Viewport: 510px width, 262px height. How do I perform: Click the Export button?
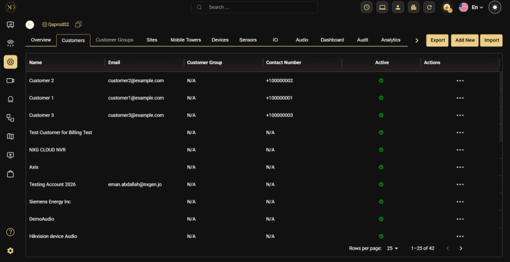click(437, 40)
